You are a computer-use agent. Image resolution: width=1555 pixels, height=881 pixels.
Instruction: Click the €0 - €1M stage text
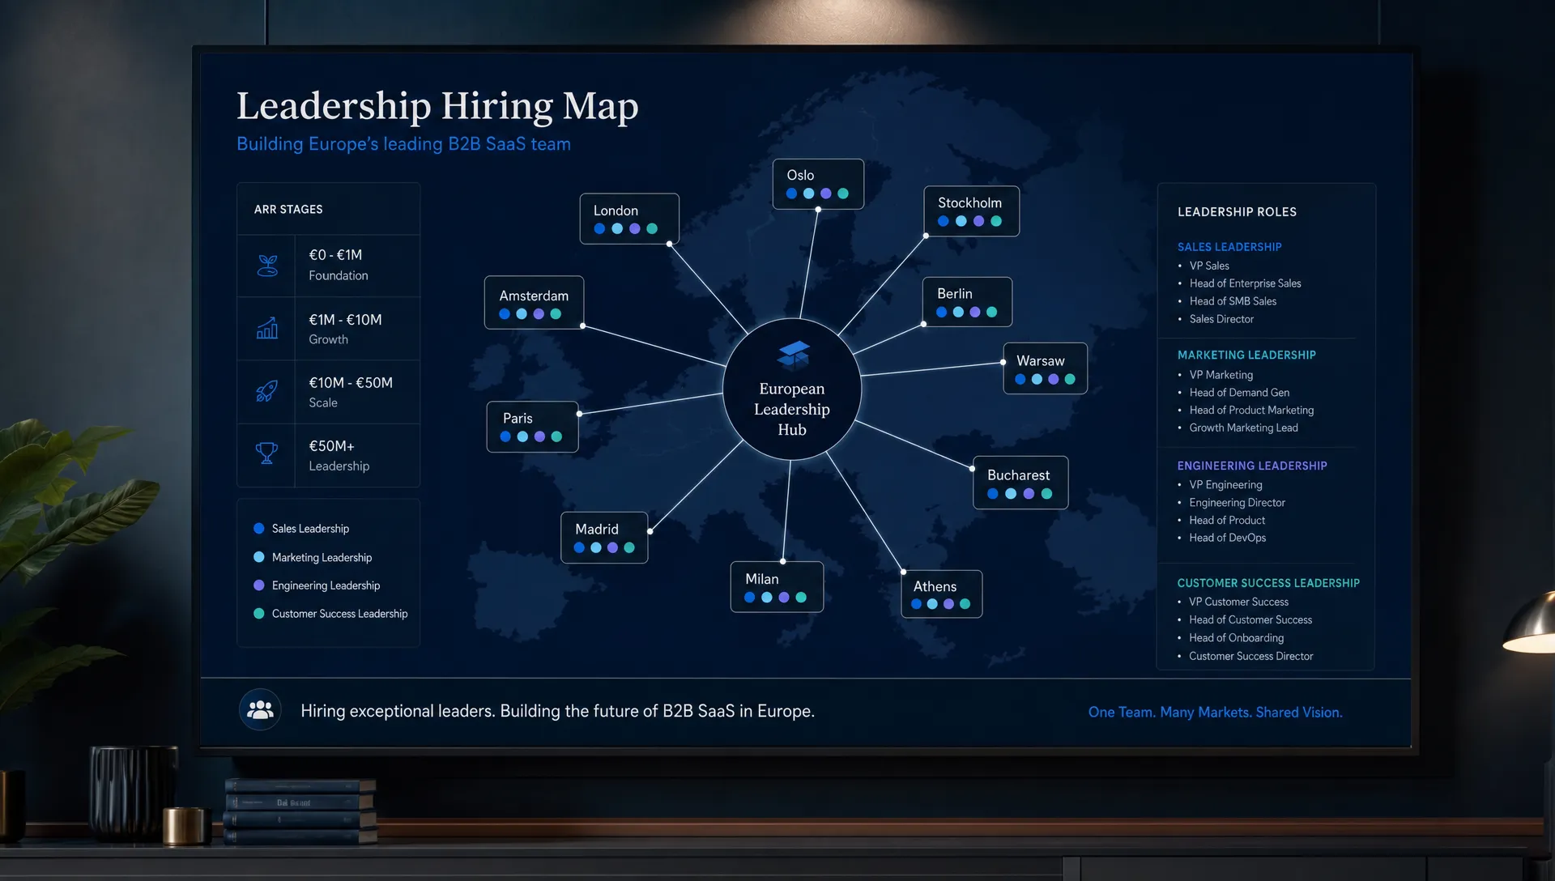click(335, 255)
